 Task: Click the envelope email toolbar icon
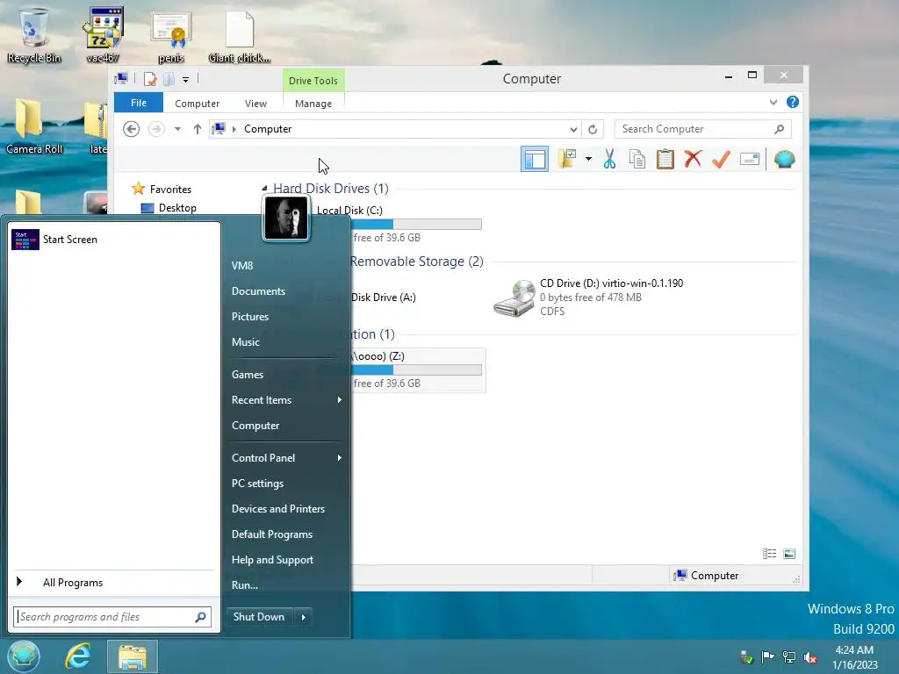[x=750, y=159]
